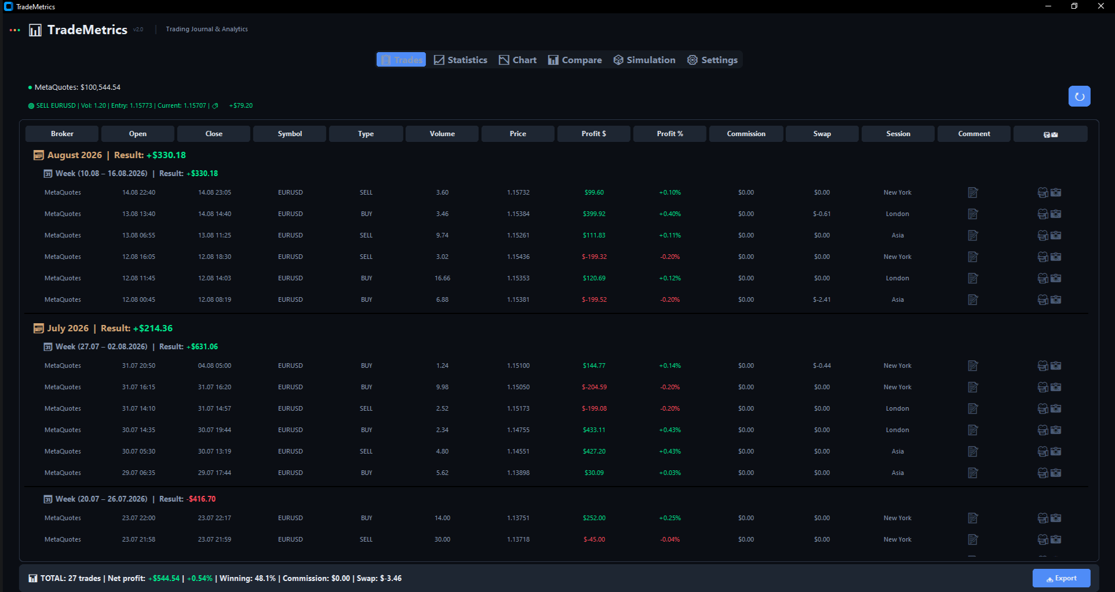
Task: Sort by the Close column header
Action: tap(214, 134)
